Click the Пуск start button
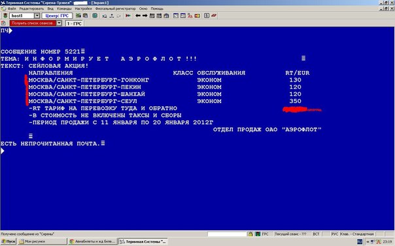The image size is (395, 246). pyautogui.click(x=9, y=241)
